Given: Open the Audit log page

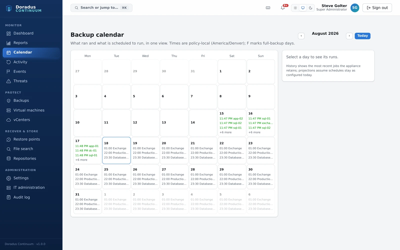Looking at the screenshot, I should tap(31, 197).
